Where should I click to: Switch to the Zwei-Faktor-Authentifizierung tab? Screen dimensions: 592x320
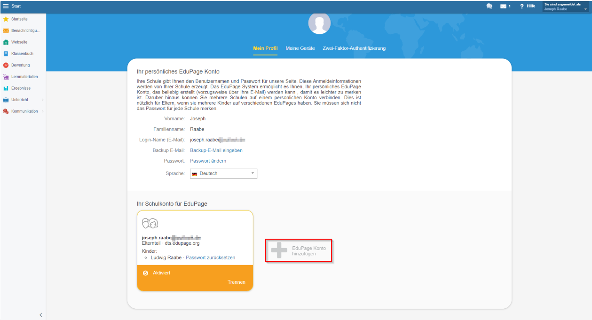click(354, 48)
